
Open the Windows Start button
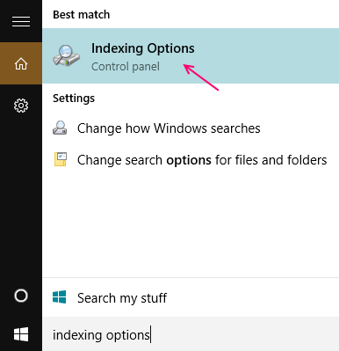[x=21, y=334]
